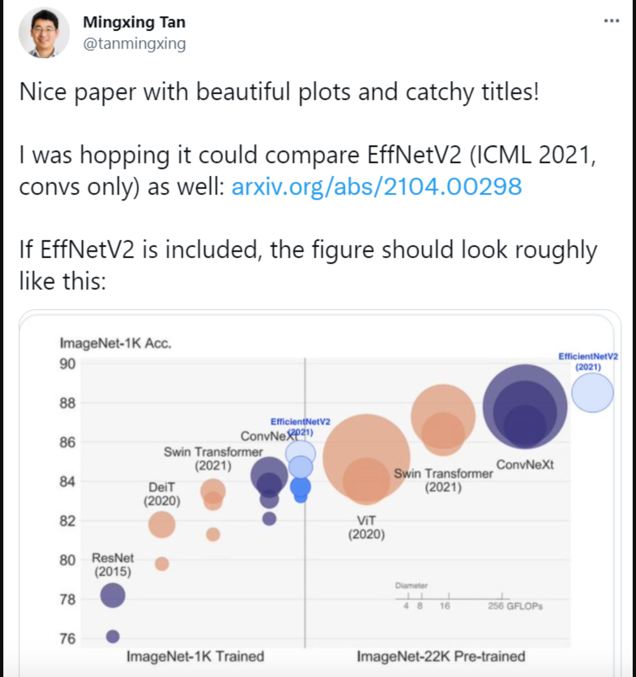
Task: Click the smallest DeiT bubble near 80
Action: [162, 564]
